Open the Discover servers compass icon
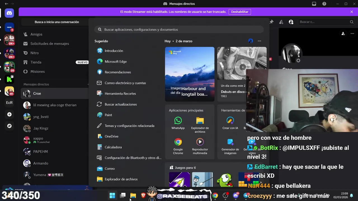 [9, 126]
